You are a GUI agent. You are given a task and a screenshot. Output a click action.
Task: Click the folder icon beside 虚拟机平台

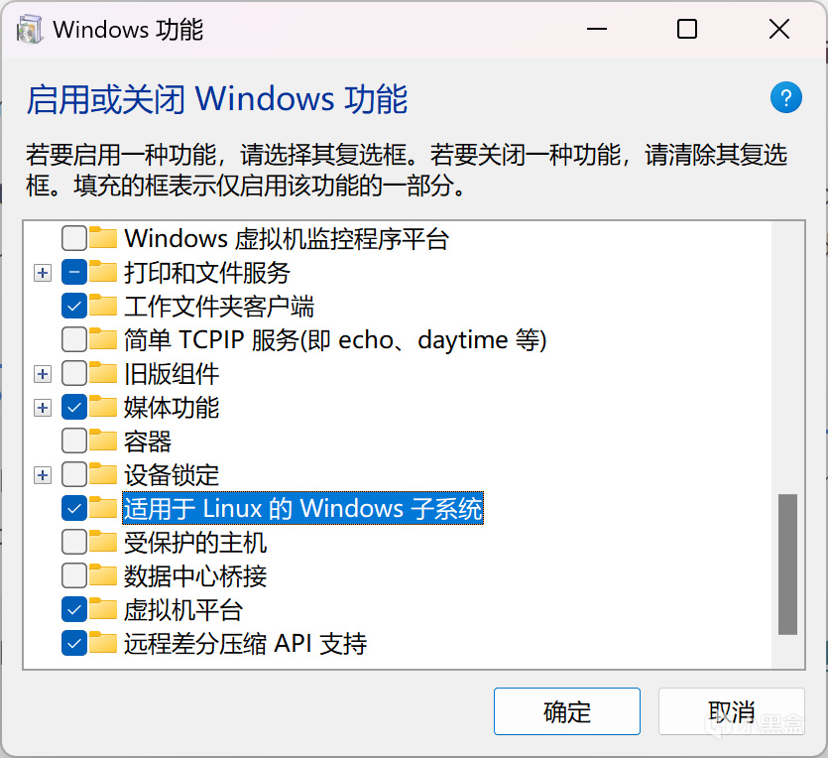pyautogui.click(x=103, y=609)
